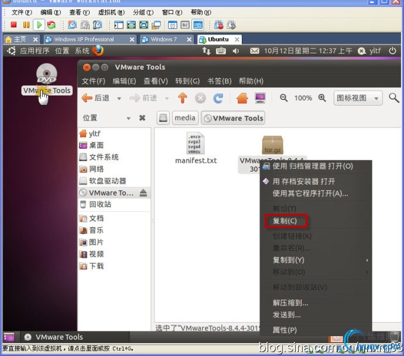Choose extract to in context menu
404x356 pixels.
tap(316, 303)
